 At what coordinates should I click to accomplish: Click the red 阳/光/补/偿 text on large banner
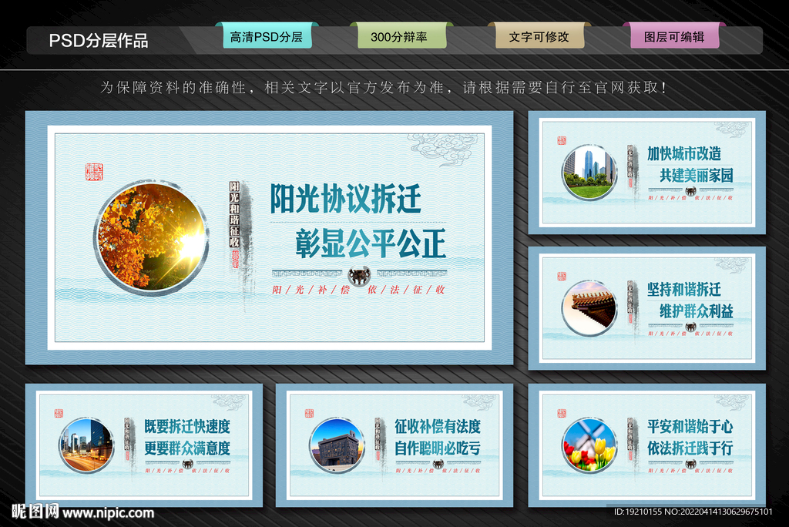[311, 290]
